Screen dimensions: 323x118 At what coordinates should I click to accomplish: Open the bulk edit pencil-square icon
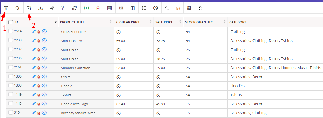point(29,8)
